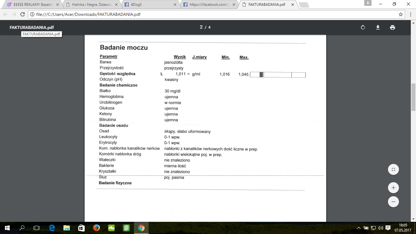Click the fit to page button
This screenshot has width=416, height=234.
pyautogui.click(x=393, y=169)
